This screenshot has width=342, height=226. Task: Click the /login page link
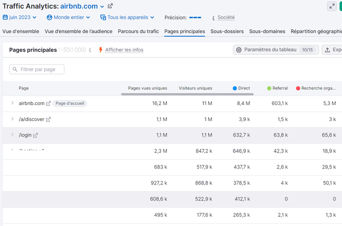click(25, 135)
